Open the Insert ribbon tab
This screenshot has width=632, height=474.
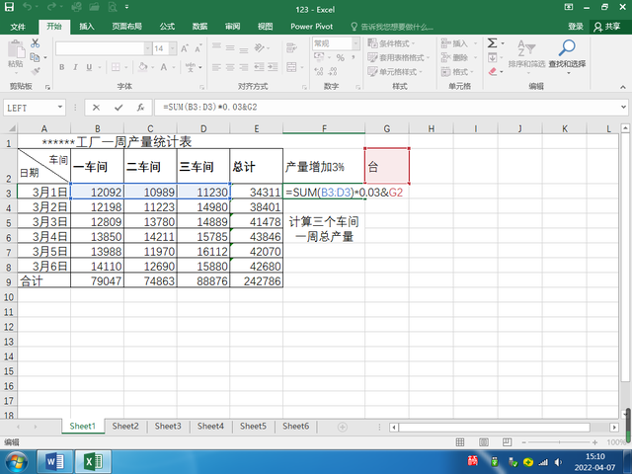[x=87, y=27]
